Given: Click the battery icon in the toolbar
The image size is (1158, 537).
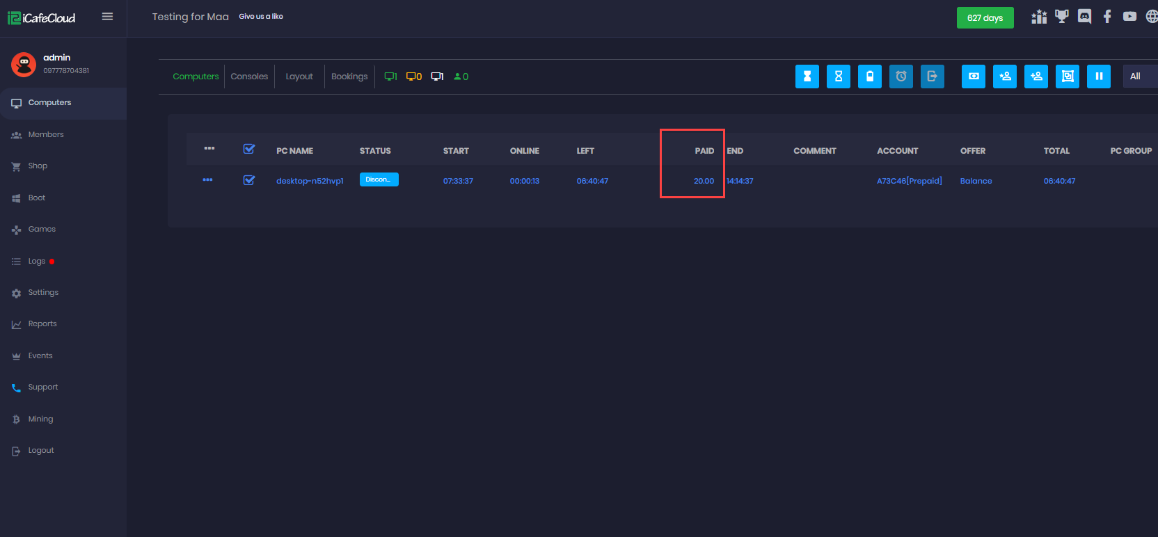Looking at the screenshot, I should (x=869, y=77).
